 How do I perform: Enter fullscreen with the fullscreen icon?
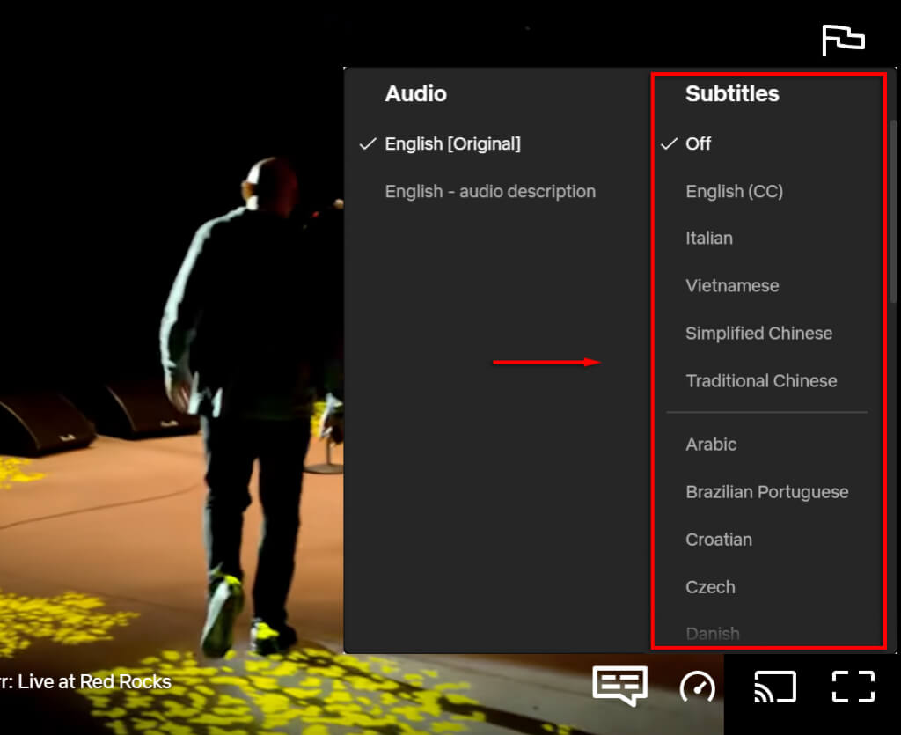click(x=853, y=687)
